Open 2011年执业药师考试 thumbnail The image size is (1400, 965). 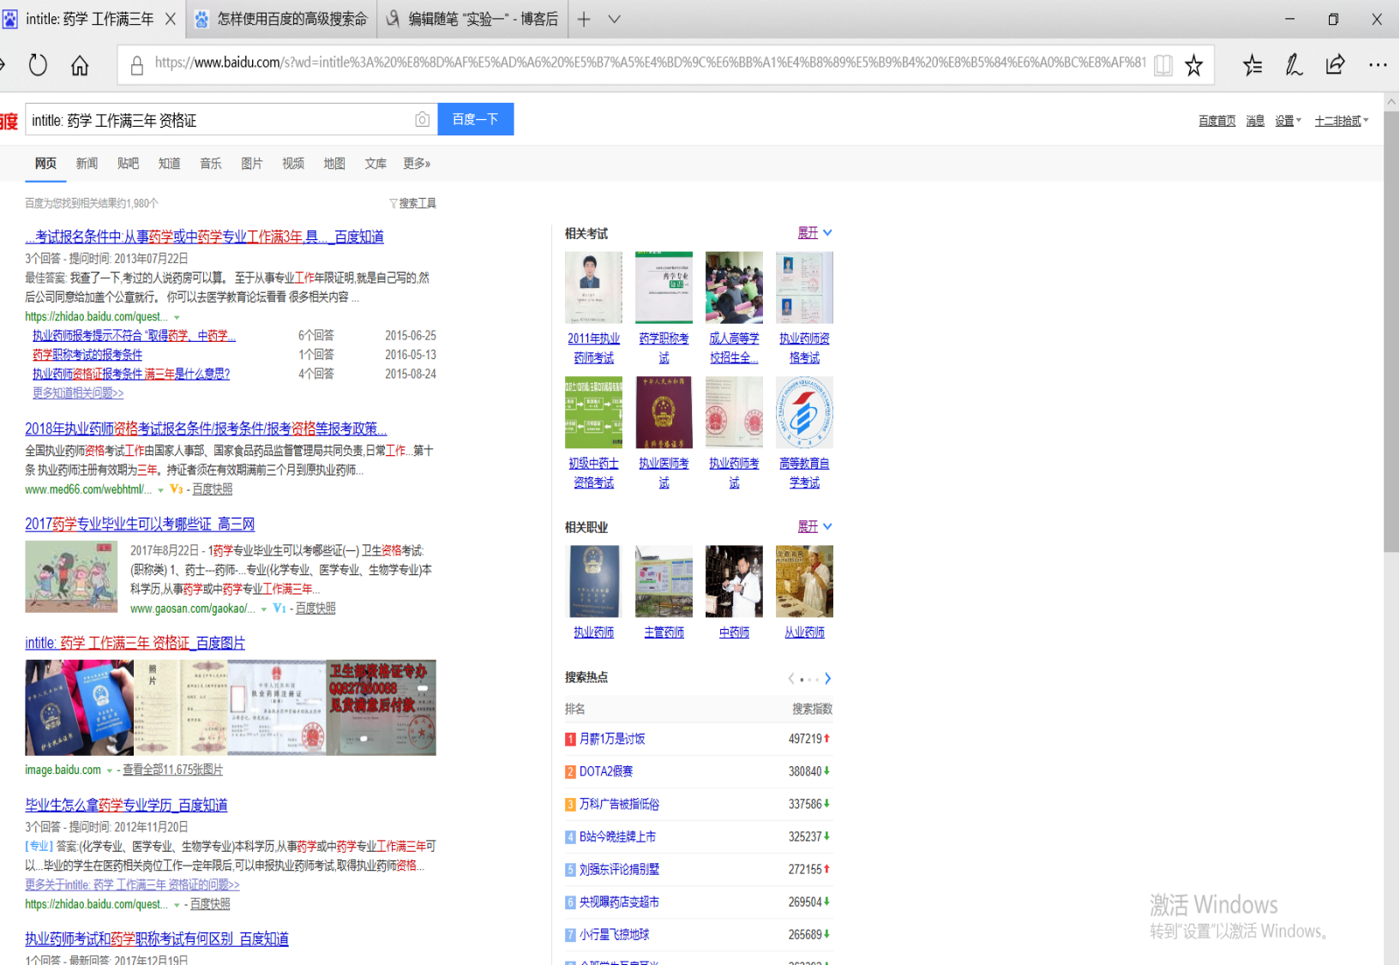tap(593, 288)
